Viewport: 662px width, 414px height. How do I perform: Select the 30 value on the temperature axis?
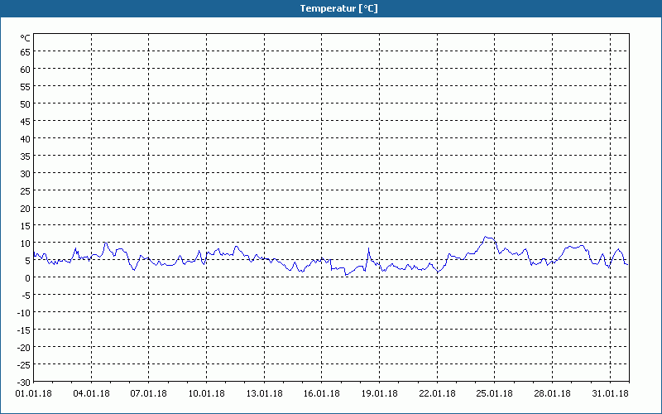[26, 174]
